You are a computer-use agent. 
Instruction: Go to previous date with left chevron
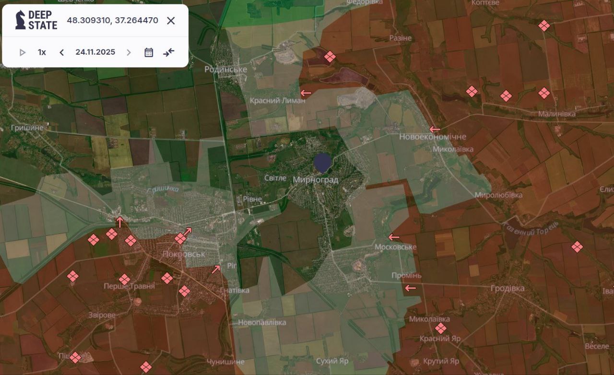pos(61,52)
